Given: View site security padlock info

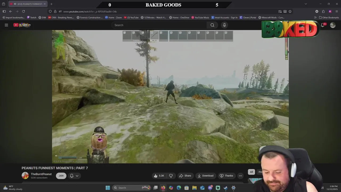Looking at the screenshot, I should pos(55,11).
